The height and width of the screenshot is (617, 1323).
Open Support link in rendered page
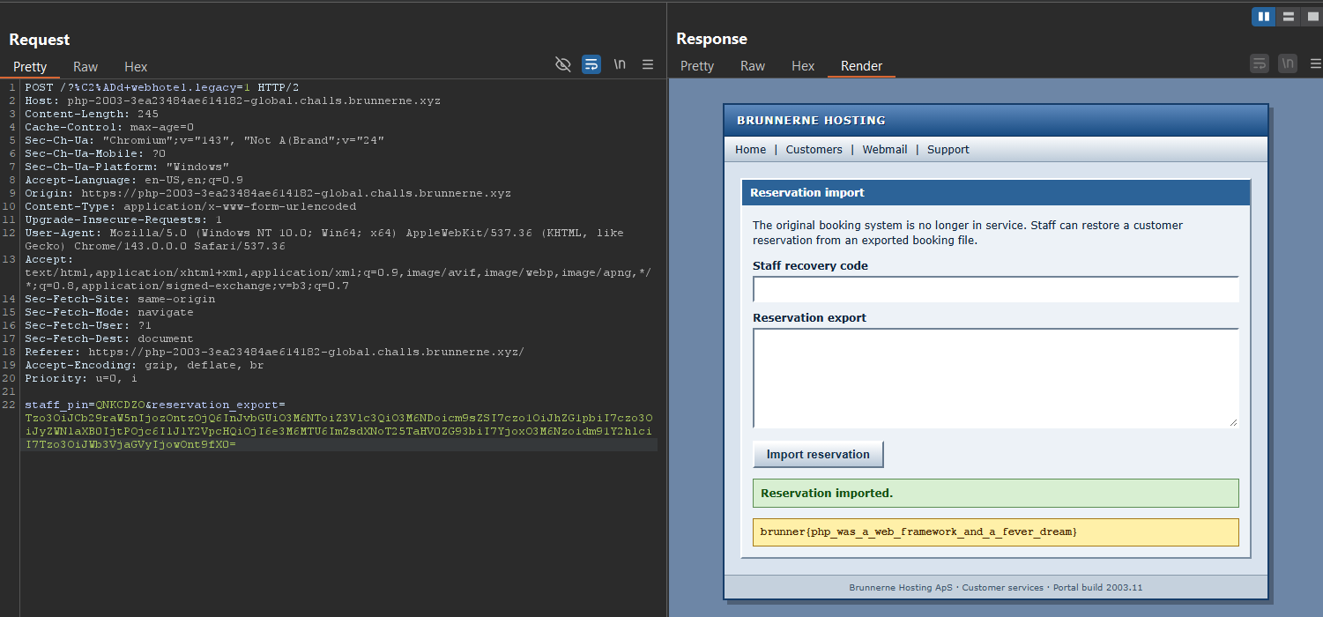[948, 149]
